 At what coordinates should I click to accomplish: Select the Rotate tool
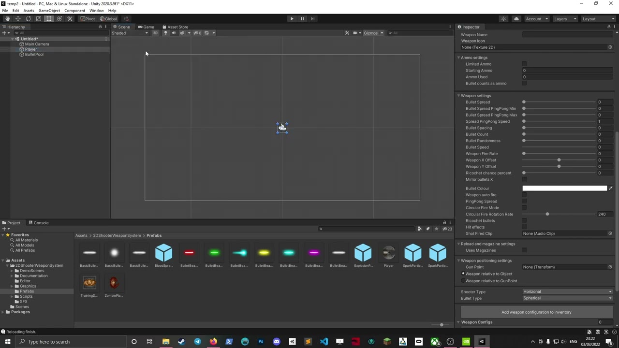pos(28,19)
